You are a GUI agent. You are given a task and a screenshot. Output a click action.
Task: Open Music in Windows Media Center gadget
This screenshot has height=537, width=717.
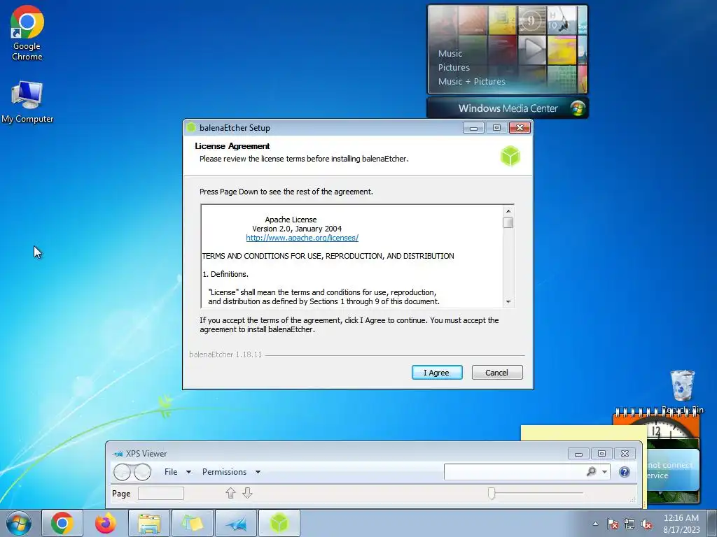(x=450, y=53)
